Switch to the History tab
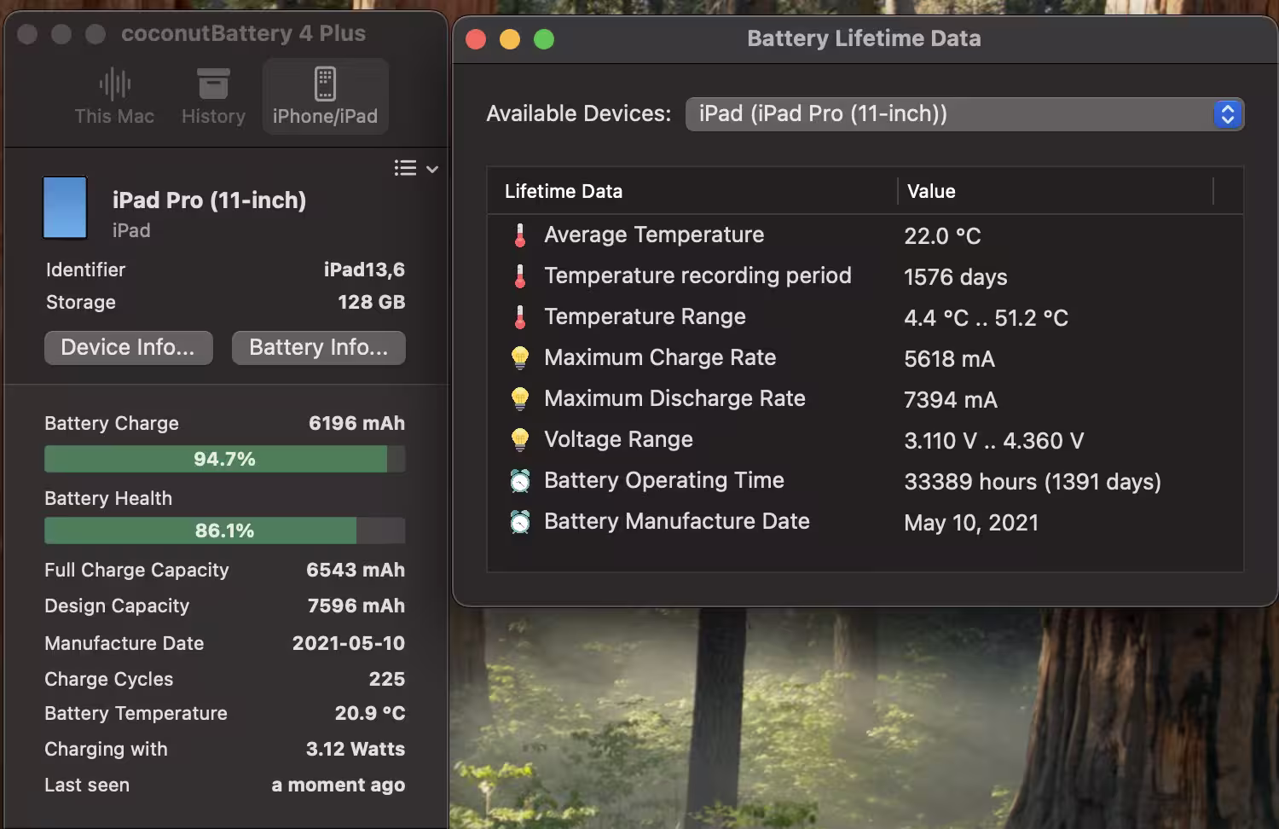This screenshot has height=829, width=1279. click(x=213, y=96)
